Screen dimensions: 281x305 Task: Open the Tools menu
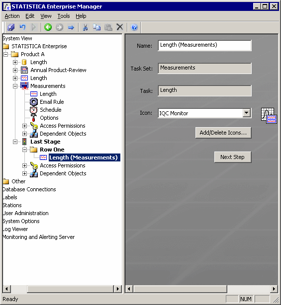pyautogui.click(x=64, y=16)
